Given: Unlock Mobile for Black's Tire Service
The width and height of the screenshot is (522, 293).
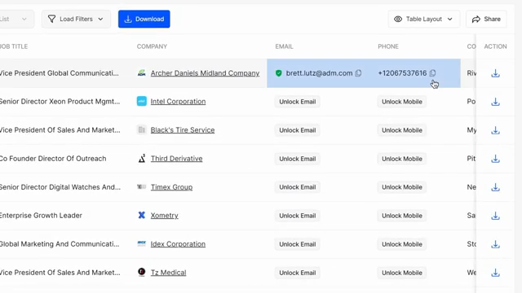Looking at the screenshot, I should (x=402, y=130).
